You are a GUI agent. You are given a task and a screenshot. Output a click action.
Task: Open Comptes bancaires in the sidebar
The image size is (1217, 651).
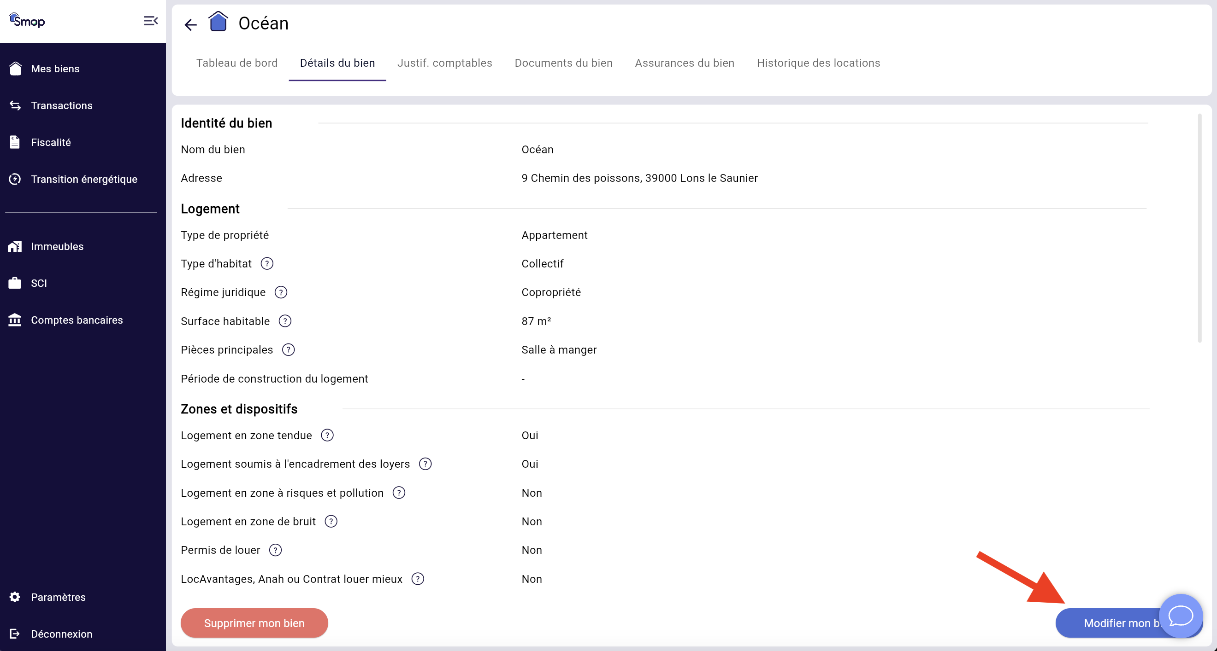(x=77, y=320)
